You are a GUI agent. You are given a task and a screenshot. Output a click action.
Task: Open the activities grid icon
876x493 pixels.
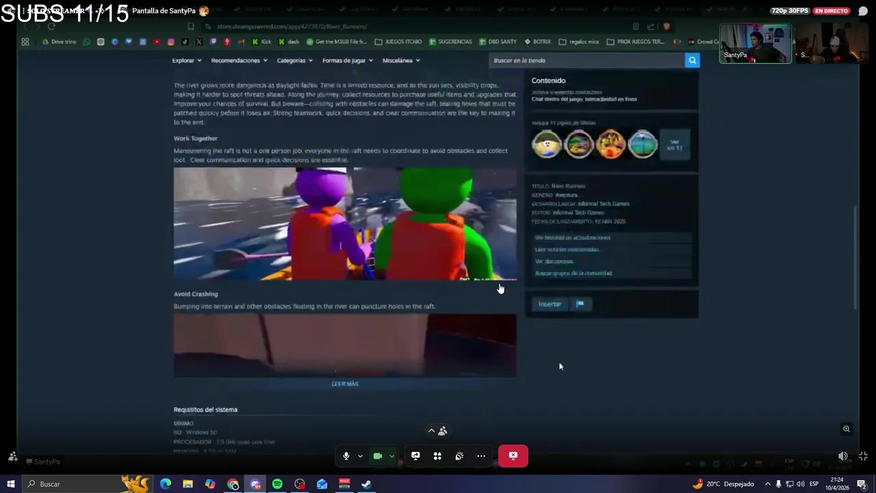pyautogui.click(x=437, y=456)
